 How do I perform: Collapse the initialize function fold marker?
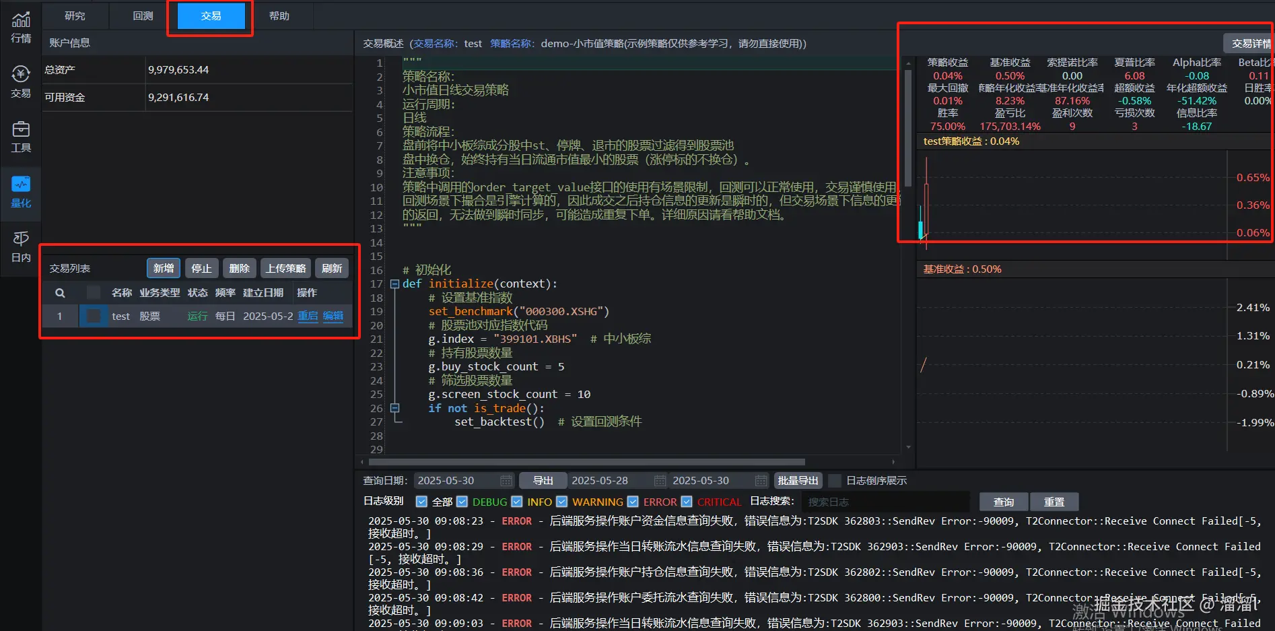click(x=395, y=284)
